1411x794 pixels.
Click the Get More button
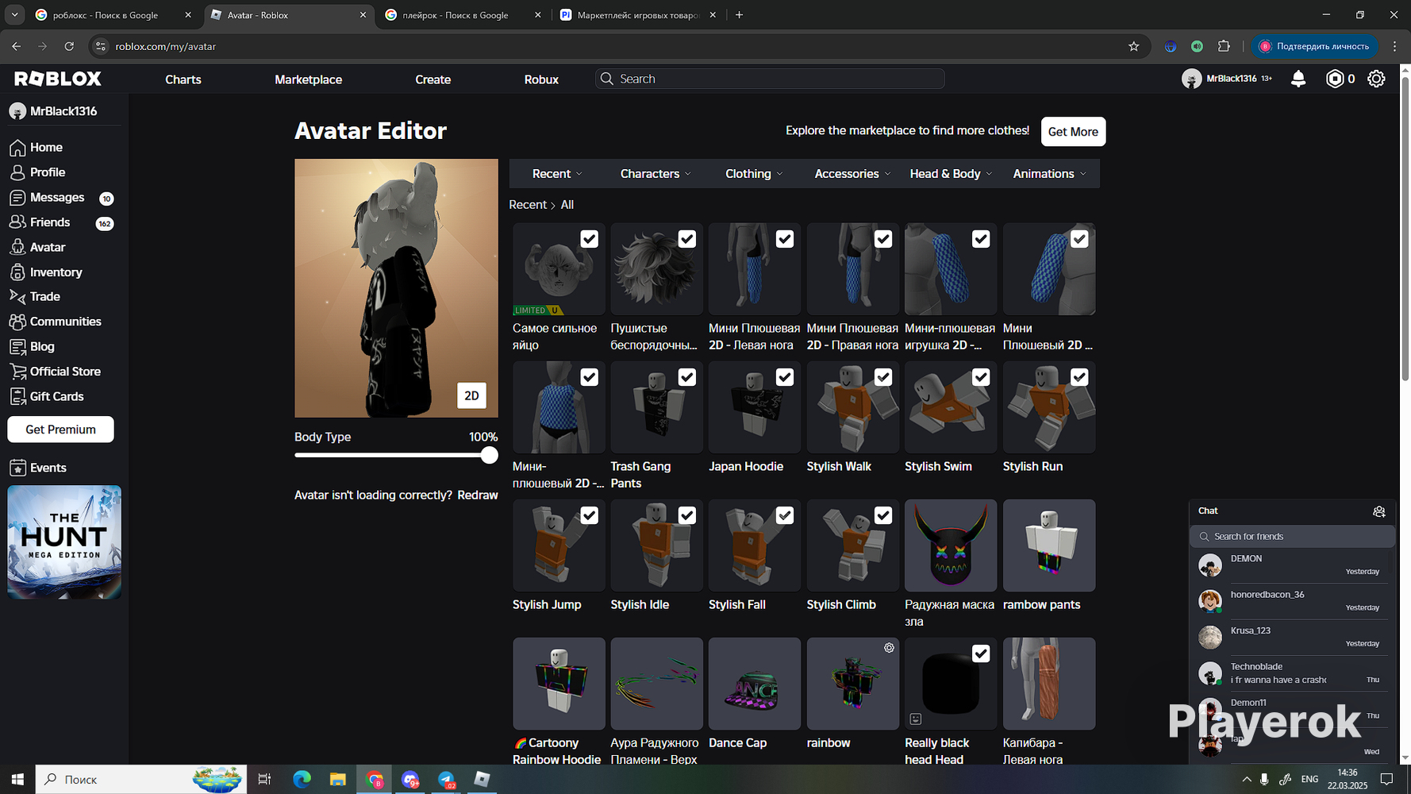pyautogui.click(x=1073, y=132)
